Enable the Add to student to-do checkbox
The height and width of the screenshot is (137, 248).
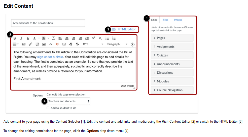48,108
